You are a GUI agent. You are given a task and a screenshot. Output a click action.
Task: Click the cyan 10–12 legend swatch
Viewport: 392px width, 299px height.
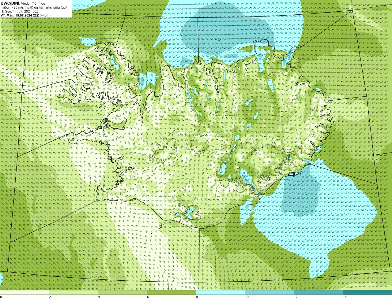[269, 292]
